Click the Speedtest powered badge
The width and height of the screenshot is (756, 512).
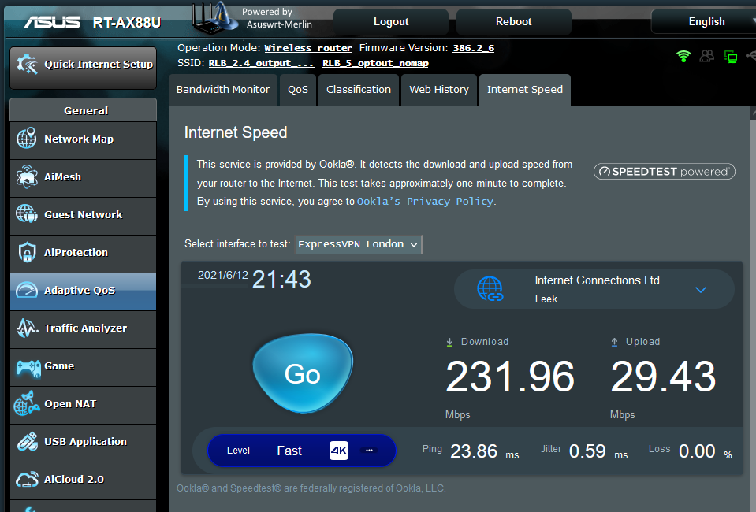[665, 172]
